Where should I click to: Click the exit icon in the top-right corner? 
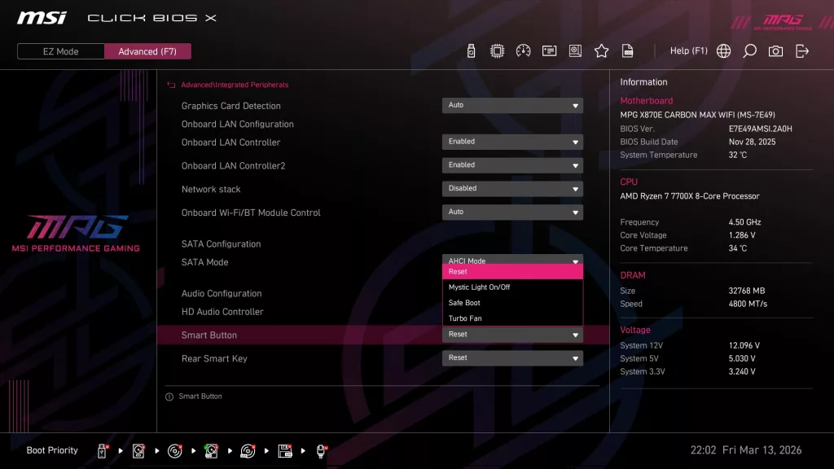(803, 50)
